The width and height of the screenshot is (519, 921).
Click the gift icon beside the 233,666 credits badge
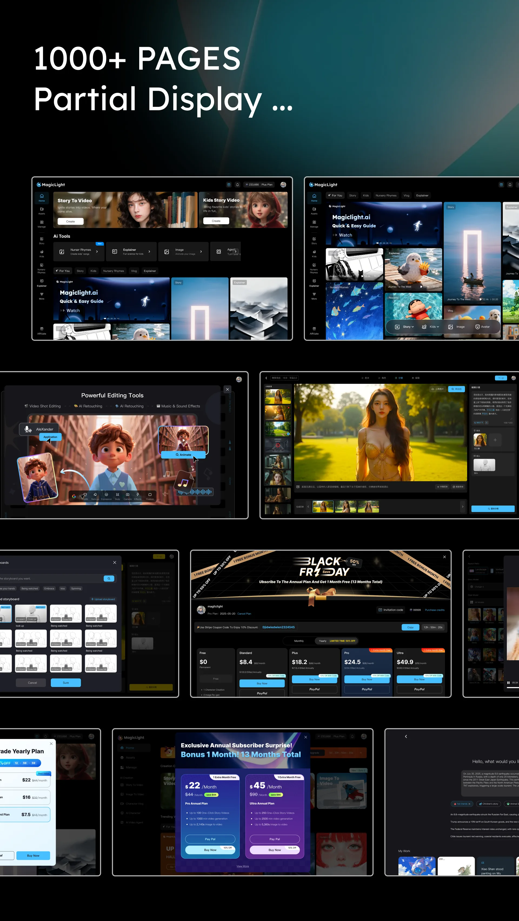[229, 184]
